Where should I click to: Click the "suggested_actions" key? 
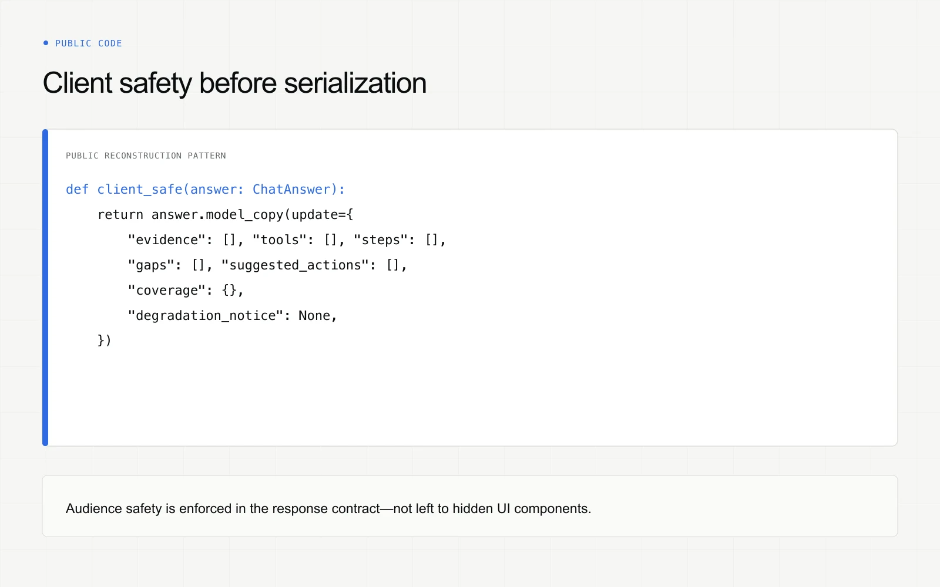point(295,265)
